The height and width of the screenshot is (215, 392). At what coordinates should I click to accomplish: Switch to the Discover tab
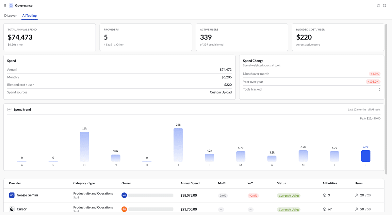coord(10,16)
